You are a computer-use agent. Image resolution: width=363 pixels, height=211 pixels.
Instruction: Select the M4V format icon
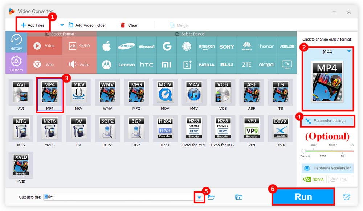[x=194, y=92]
